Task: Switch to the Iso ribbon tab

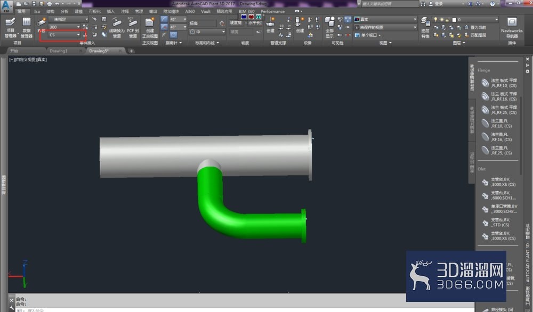Action: click(x=37, y=11)
